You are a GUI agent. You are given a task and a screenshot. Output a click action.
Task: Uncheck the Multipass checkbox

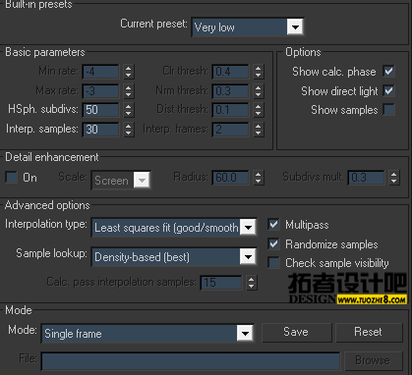coord(273,225)
